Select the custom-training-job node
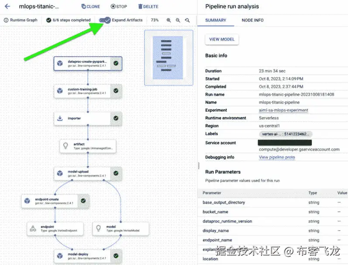348x265 pixels. (x=88, y=91)
